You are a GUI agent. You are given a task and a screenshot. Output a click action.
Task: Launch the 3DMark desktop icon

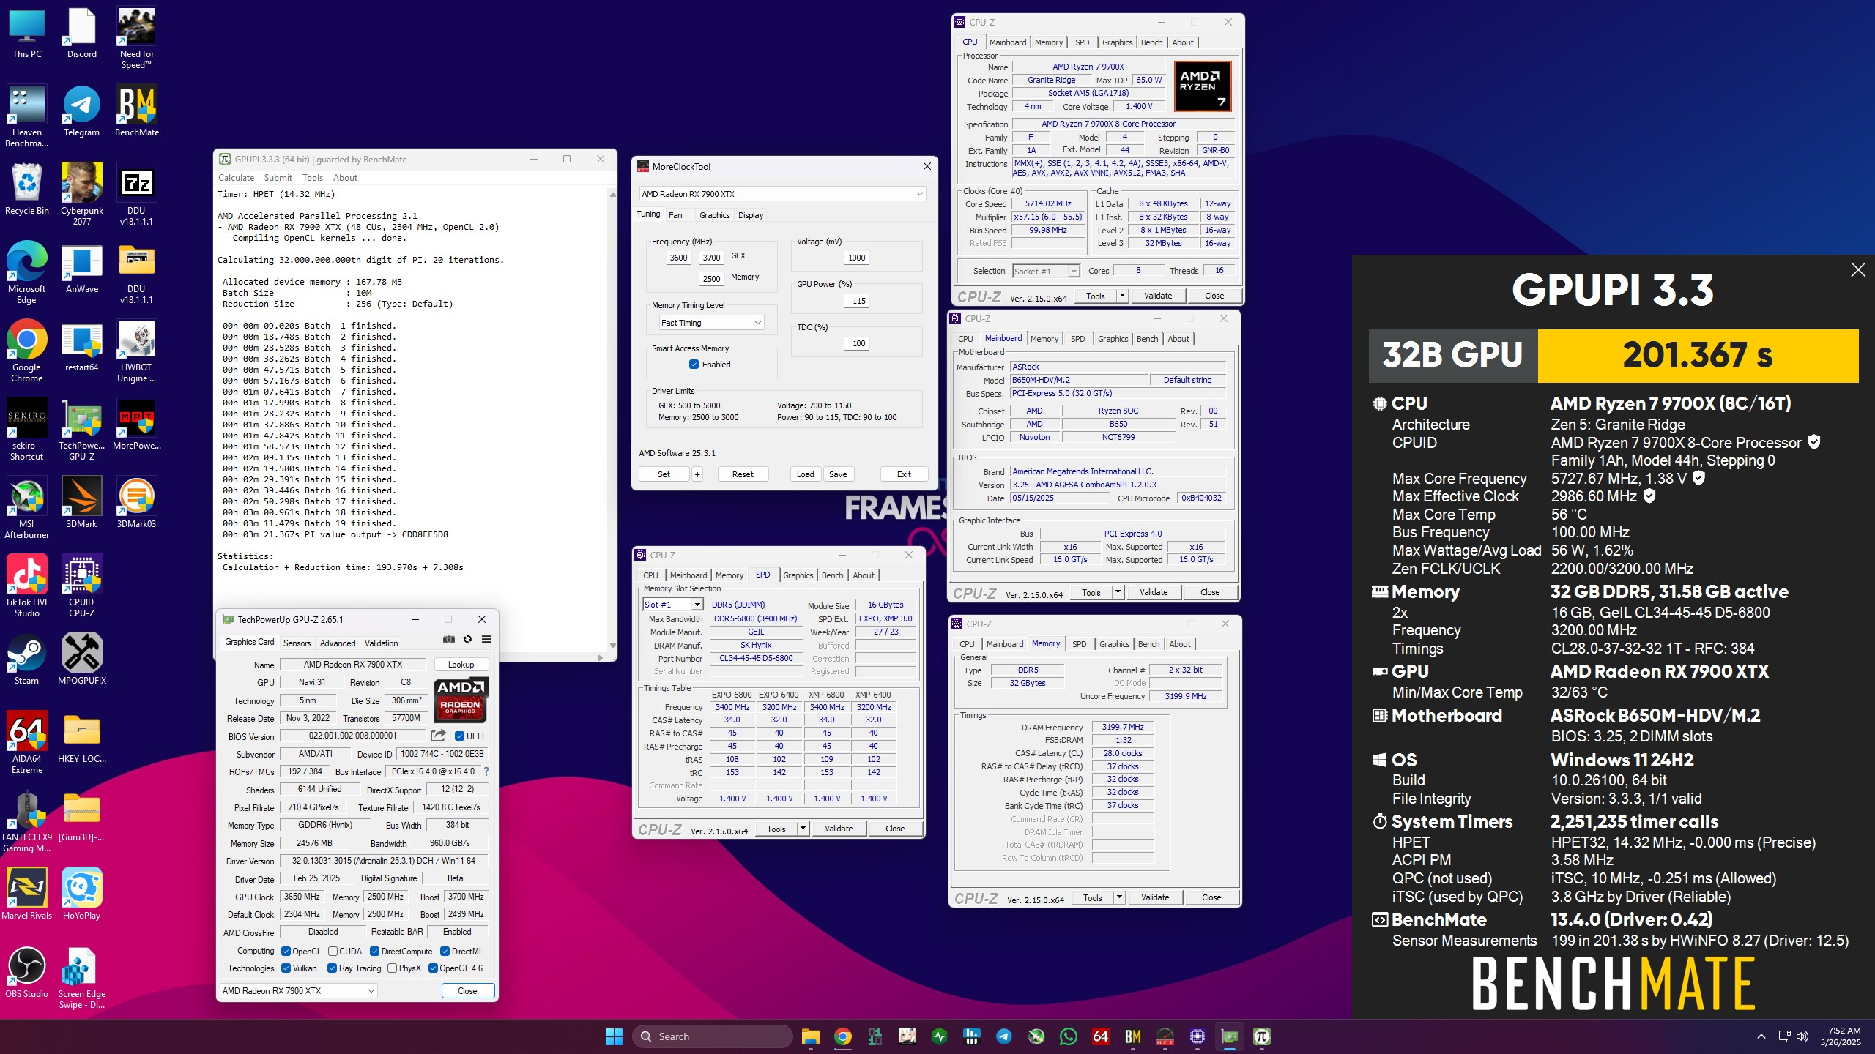(81, 503)
